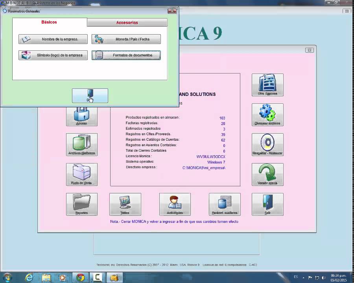Click Productos registrados en almacen count 103
Screen dimensions: 354x283
coord(222,118)
